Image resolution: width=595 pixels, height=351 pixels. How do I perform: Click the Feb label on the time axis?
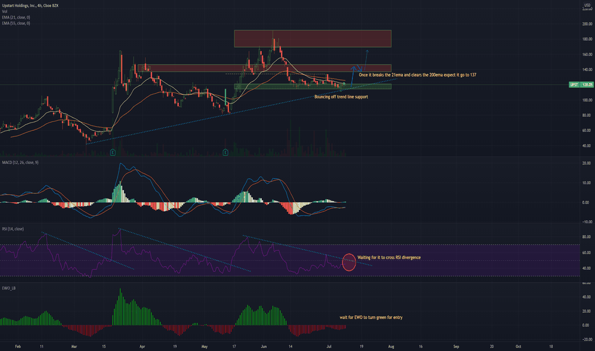17,347
